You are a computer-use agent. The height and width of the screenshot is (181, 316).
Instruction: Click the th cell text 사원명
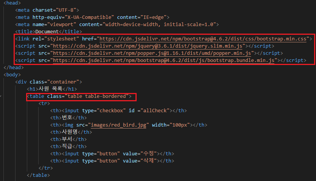tap(70, 132)
